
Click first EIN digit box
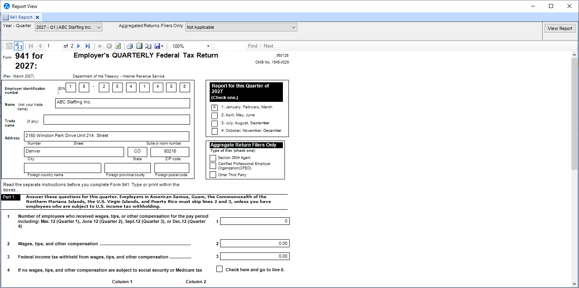click(x=71, y=87)
